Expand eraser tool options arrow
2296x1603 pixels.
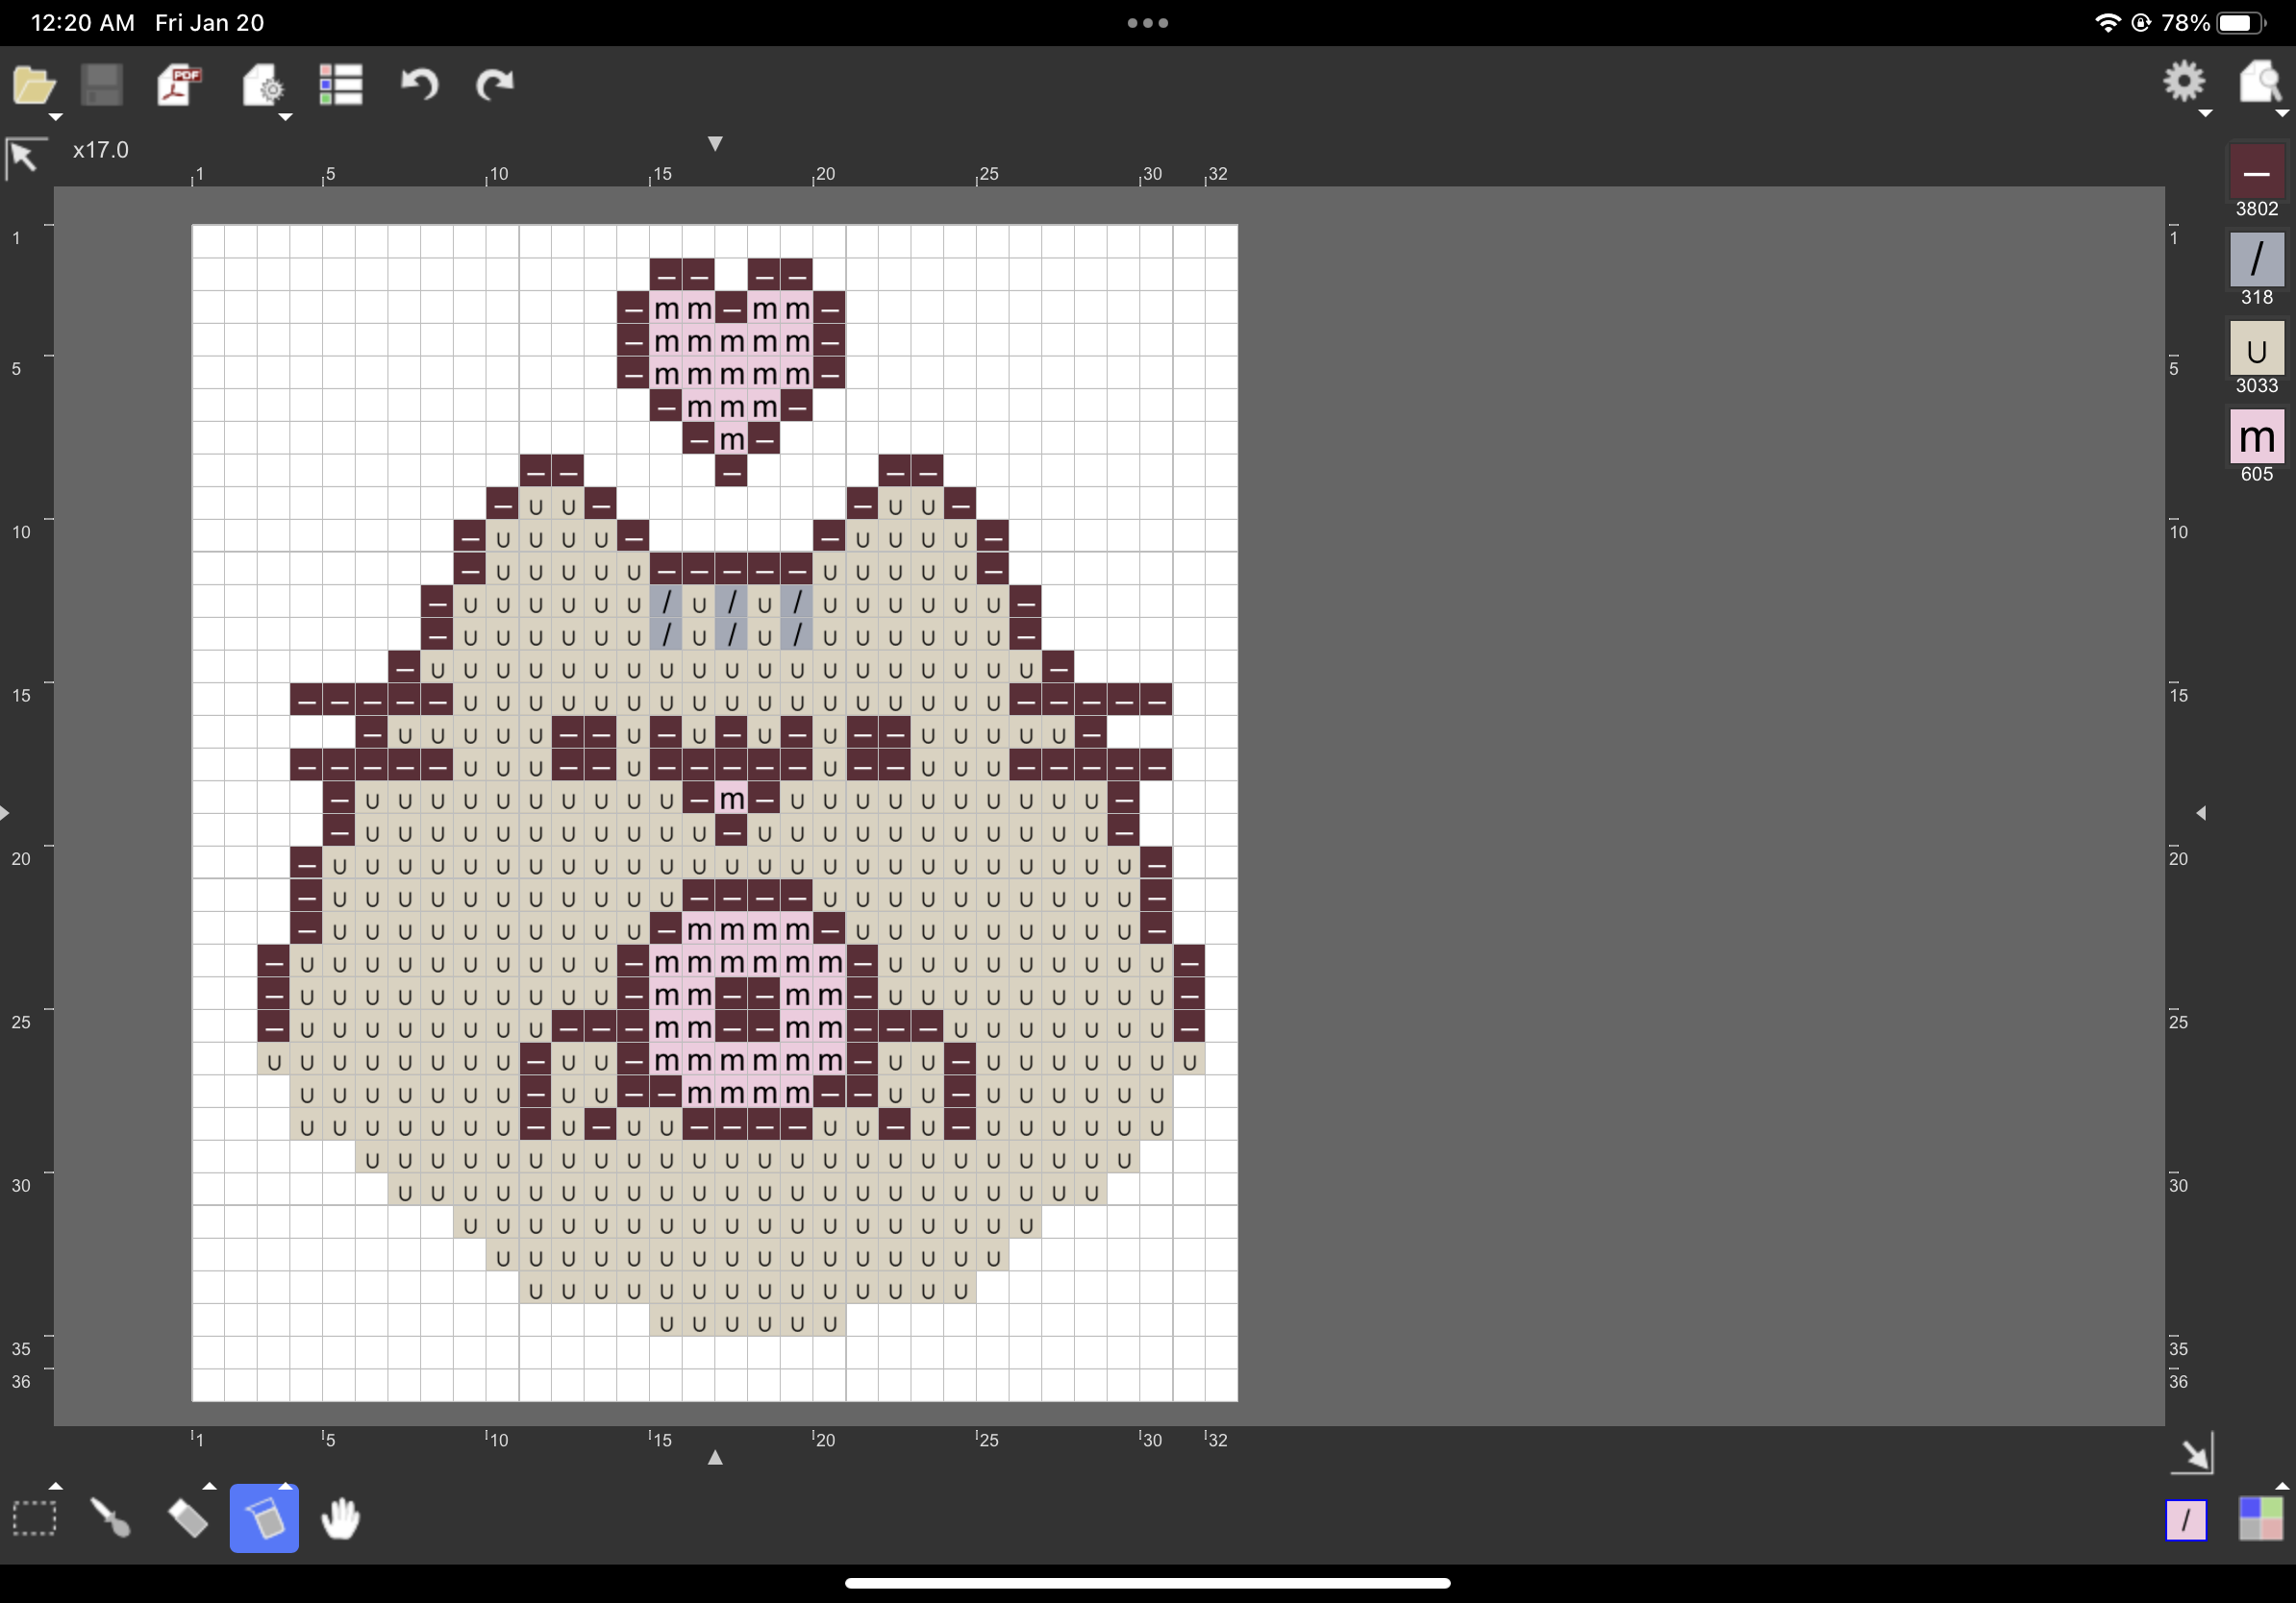tap(209, 1486)
